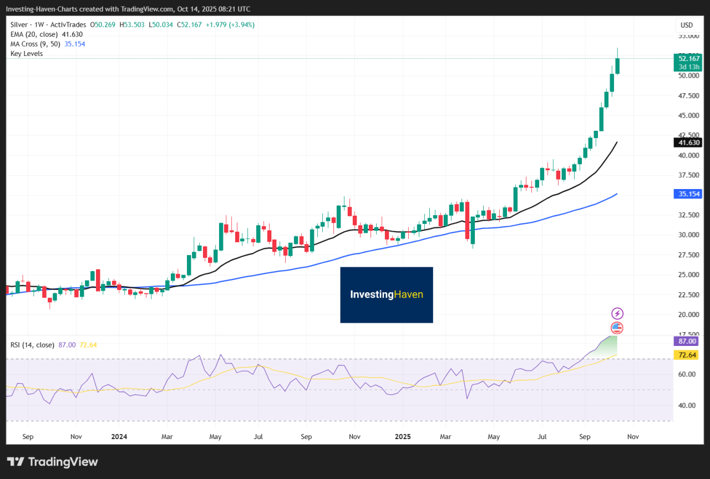Click the blue 35.154 MA price tag
The height and width of the screenshot is (479, 710).
(688, 194)
